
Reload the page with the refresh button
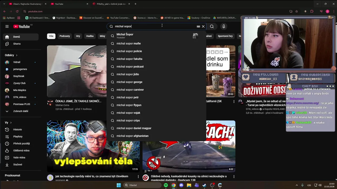pos(17,11)
